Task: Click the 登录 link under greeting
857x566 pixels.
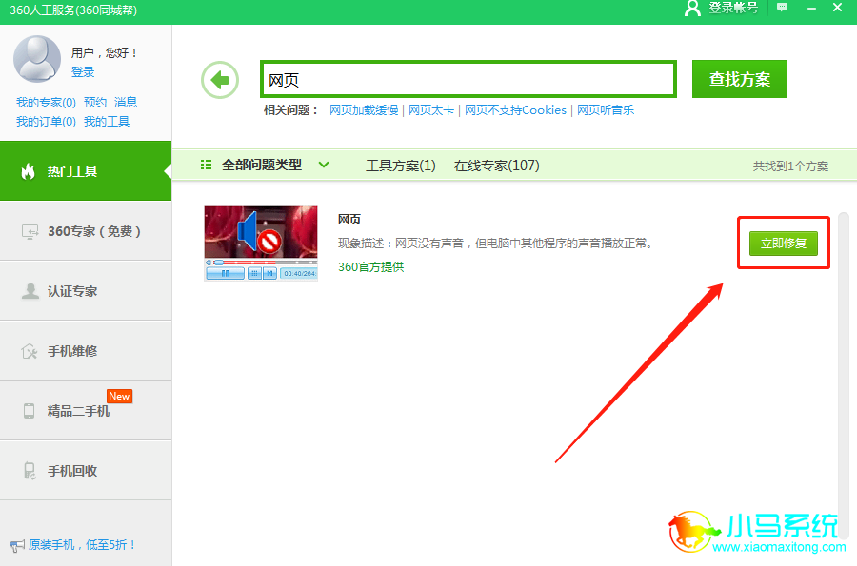Action: pyautogui.click(x=83, y=72)
